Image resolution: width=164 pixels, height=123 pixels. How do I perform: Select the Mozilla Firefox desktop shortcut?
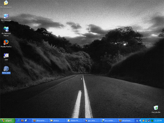tap(6, 43)
